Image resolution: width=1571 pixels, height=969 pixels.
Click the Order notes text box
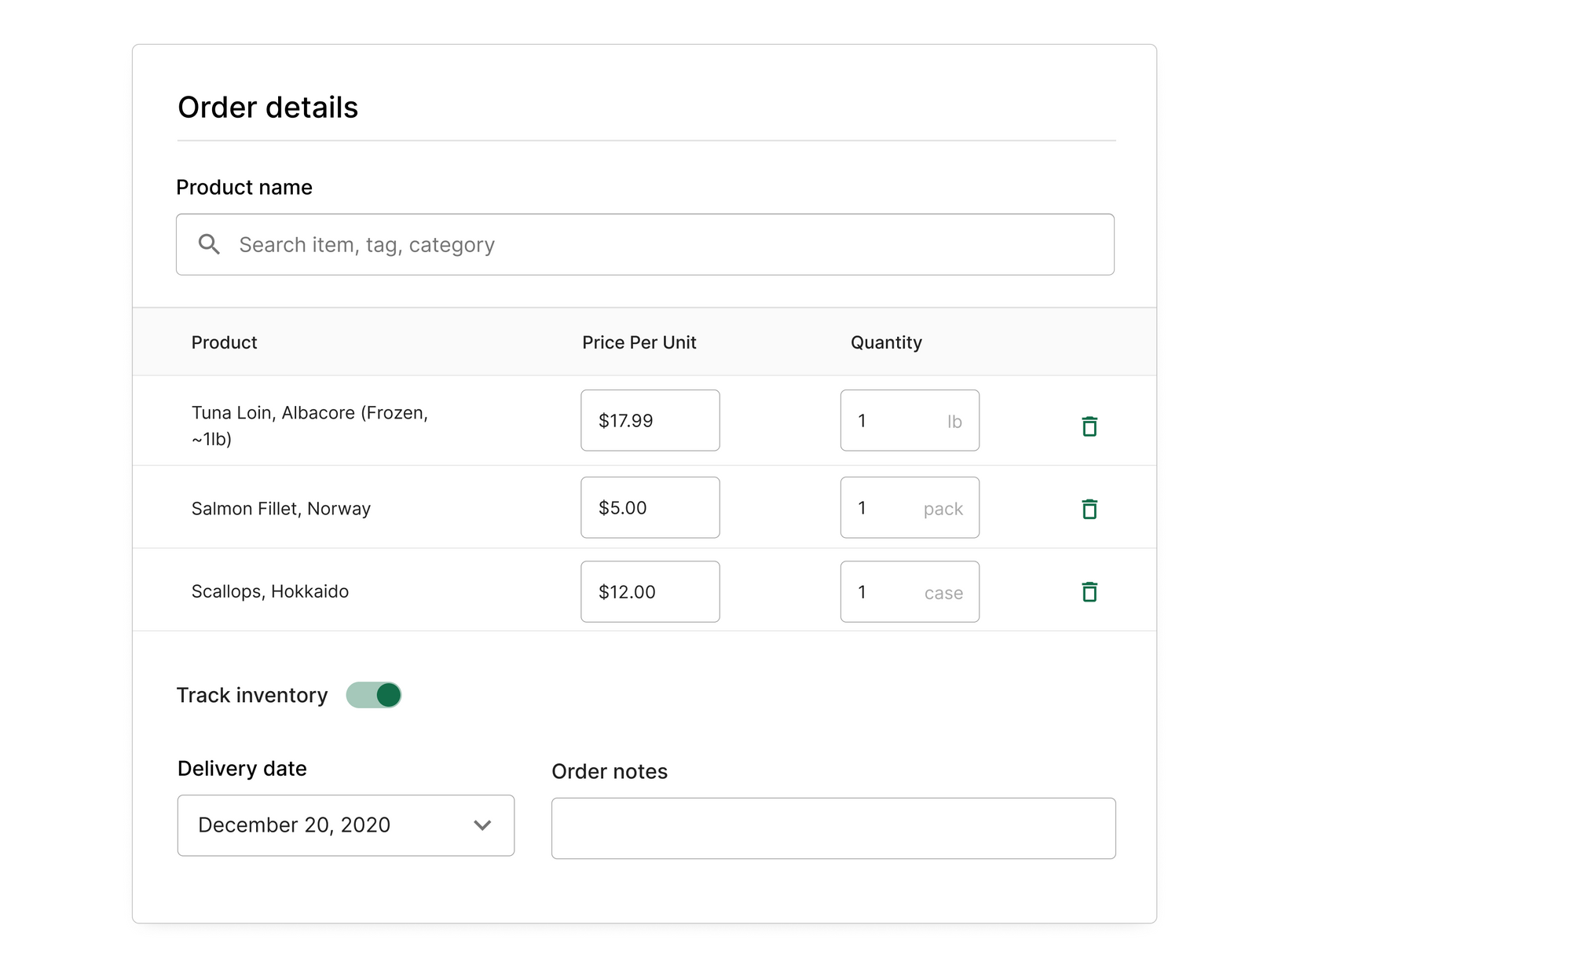coord(833,828)
